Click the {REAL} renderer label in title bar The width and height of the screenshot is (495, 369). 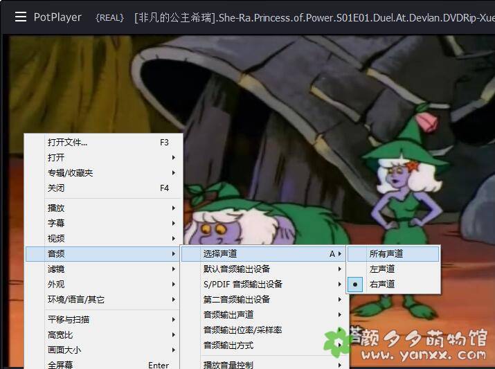[109, 18]
